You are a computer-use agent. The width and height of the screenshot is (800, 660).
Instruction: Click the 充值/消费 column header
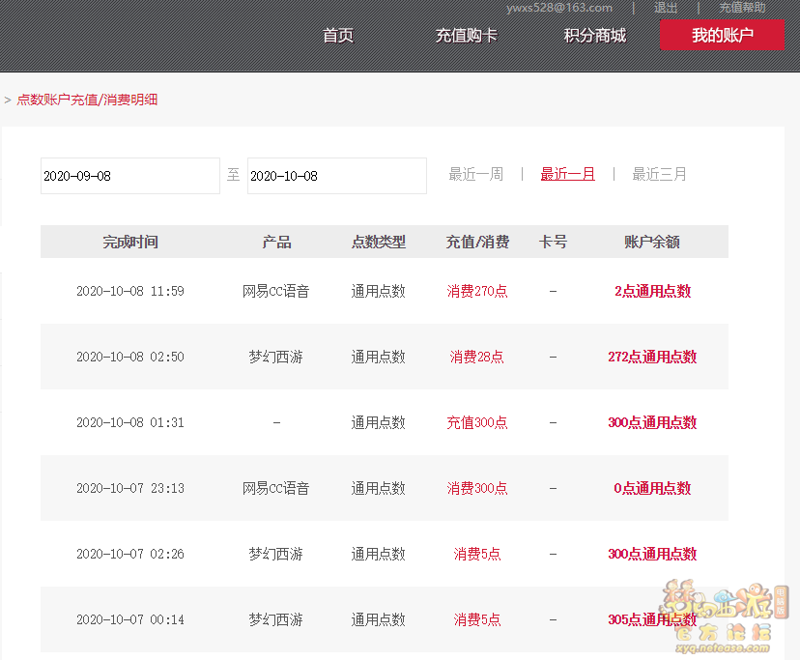click(477, 242)
